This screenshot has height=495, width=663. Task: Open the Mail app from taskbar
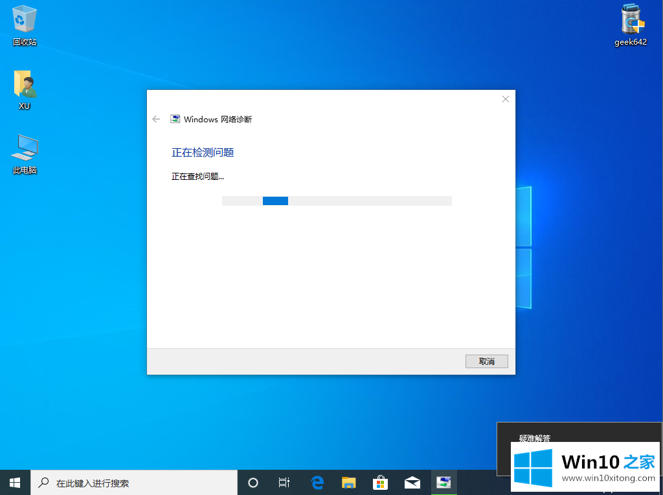(412, 482)
